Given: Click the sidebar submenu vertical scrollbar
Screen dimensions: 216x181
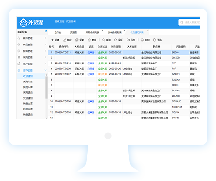Looking at the screenshot, I should [x=47, y=88].
